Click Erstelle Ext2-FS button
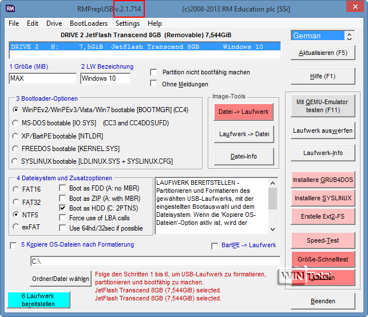 point(323,216)
